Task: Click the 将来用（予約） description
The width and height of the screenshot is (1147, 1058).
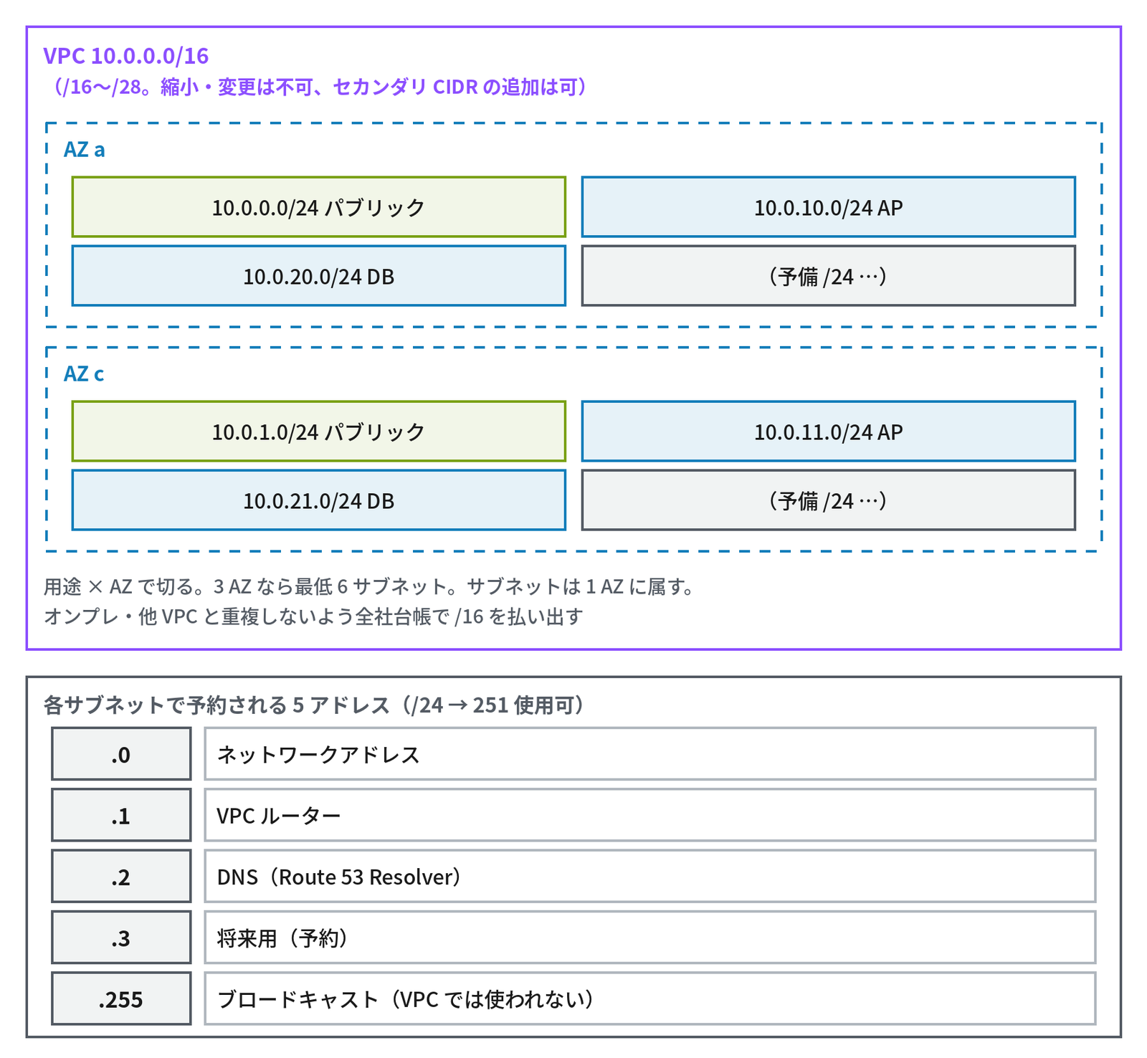Action: [x=650, y=938]
